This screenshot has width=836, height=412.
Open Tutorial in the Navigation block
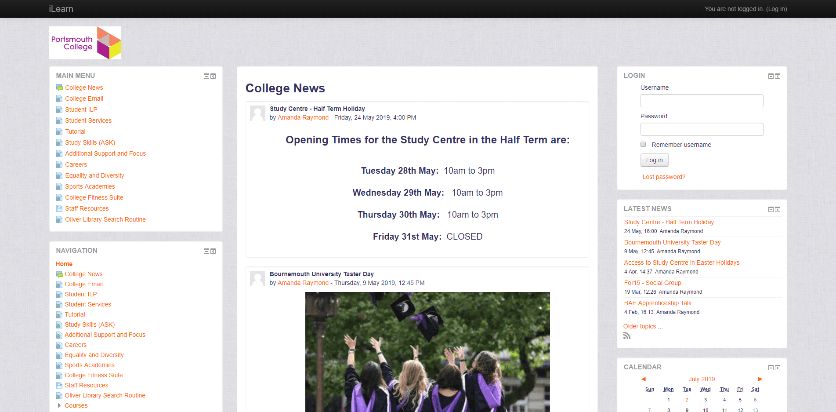coord(75,314)
